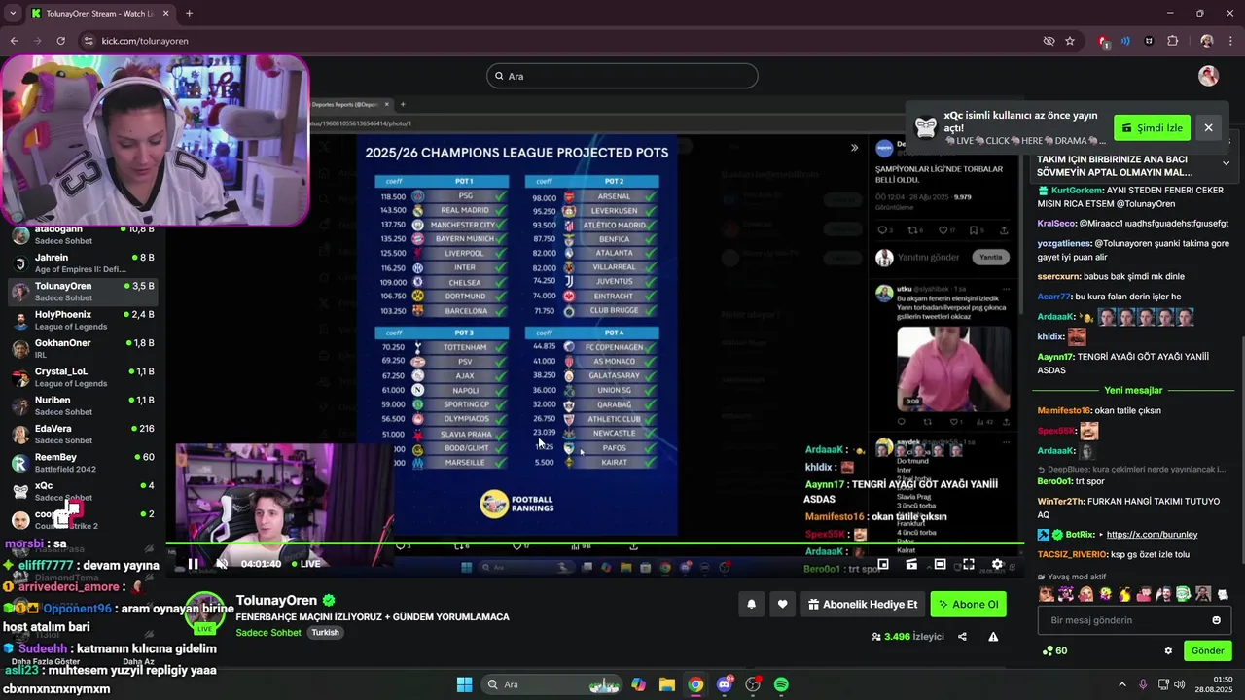Click Şimdi İzle on xQc notification
1245x700 pixels.
(1152, 128)
